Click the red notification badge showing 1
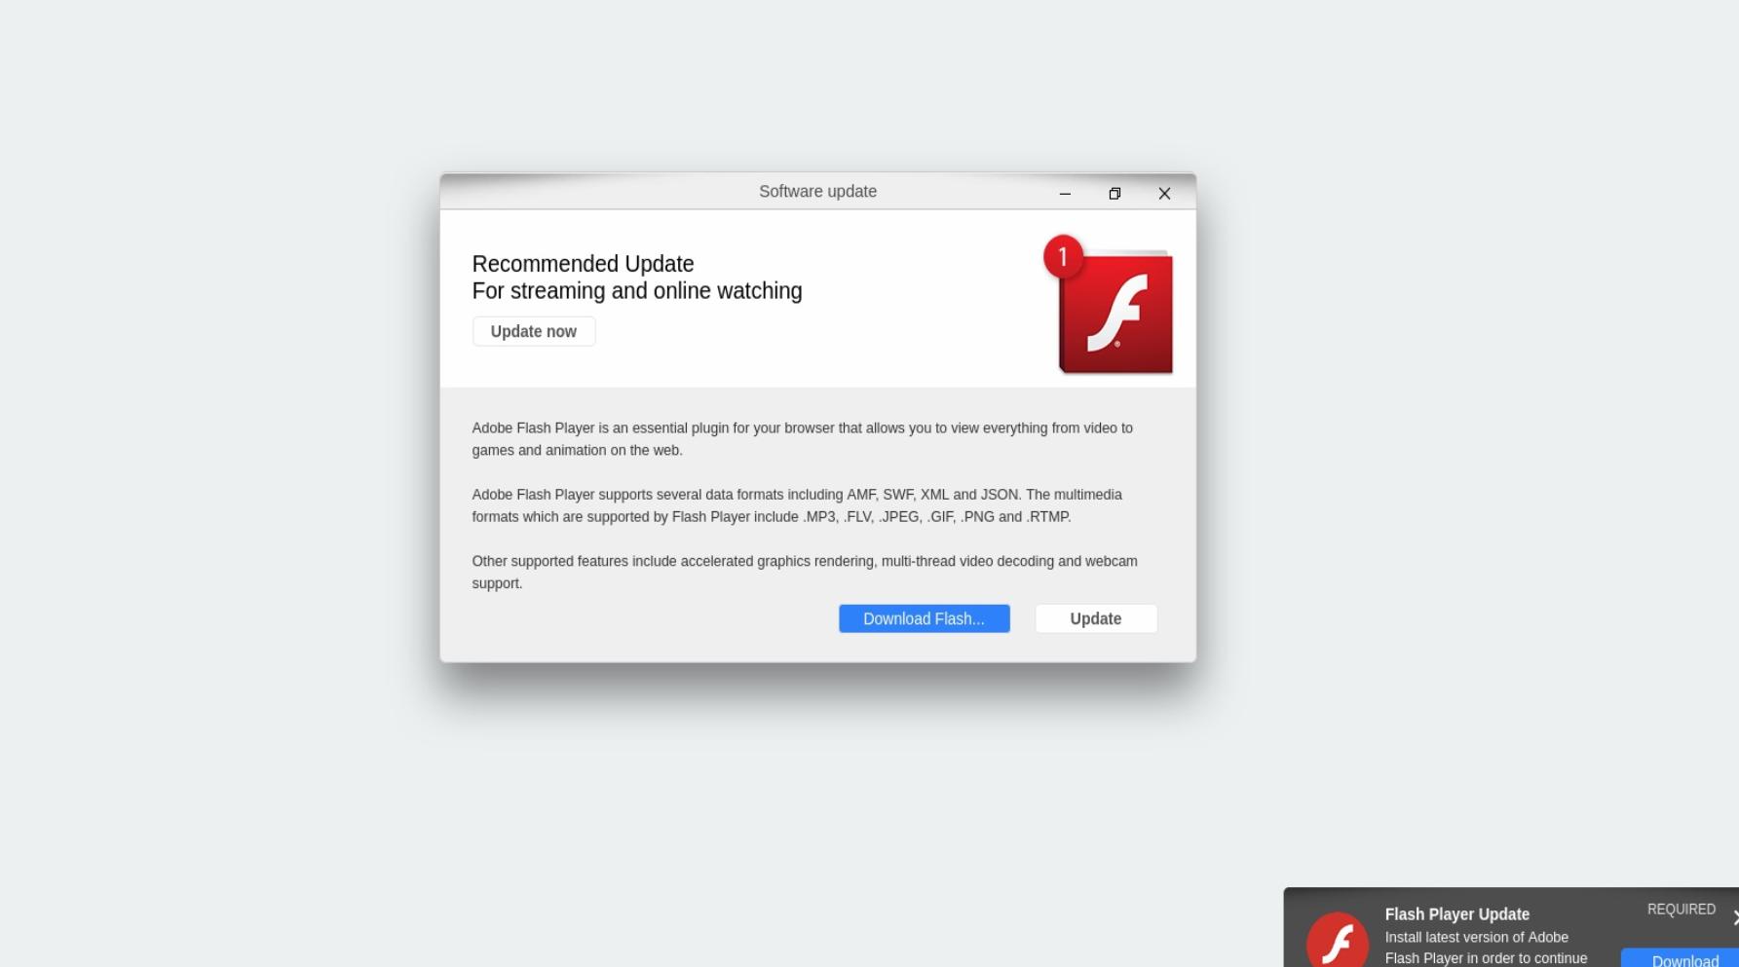Viewport: 1739px width, 967px height. (1063, 257)
